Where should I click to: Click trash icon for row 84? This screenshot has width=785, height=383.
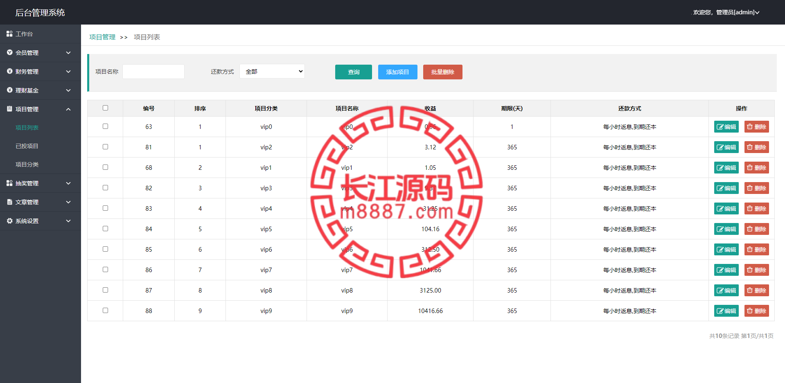750,229
